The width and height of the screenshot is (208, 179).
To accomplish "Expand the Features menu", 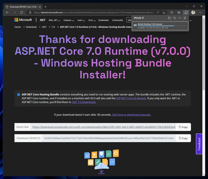I will pyautogui.click(x=69, y=20).
